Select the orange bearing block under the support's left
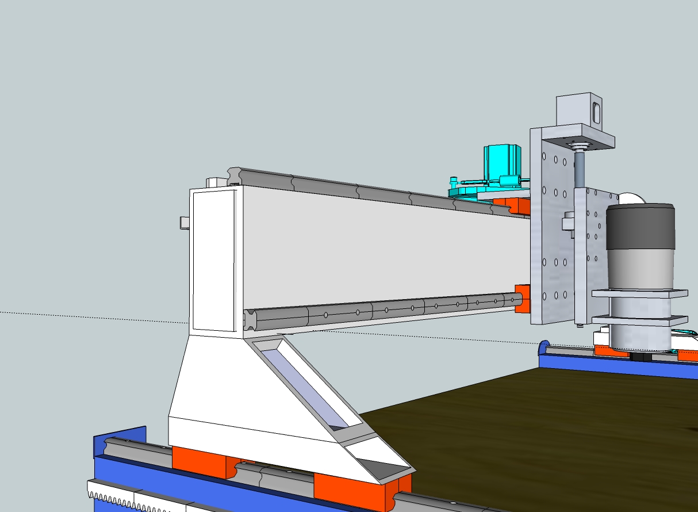This screenshot has width=698, height=512. pyautogui.click(x=198, y=460)
